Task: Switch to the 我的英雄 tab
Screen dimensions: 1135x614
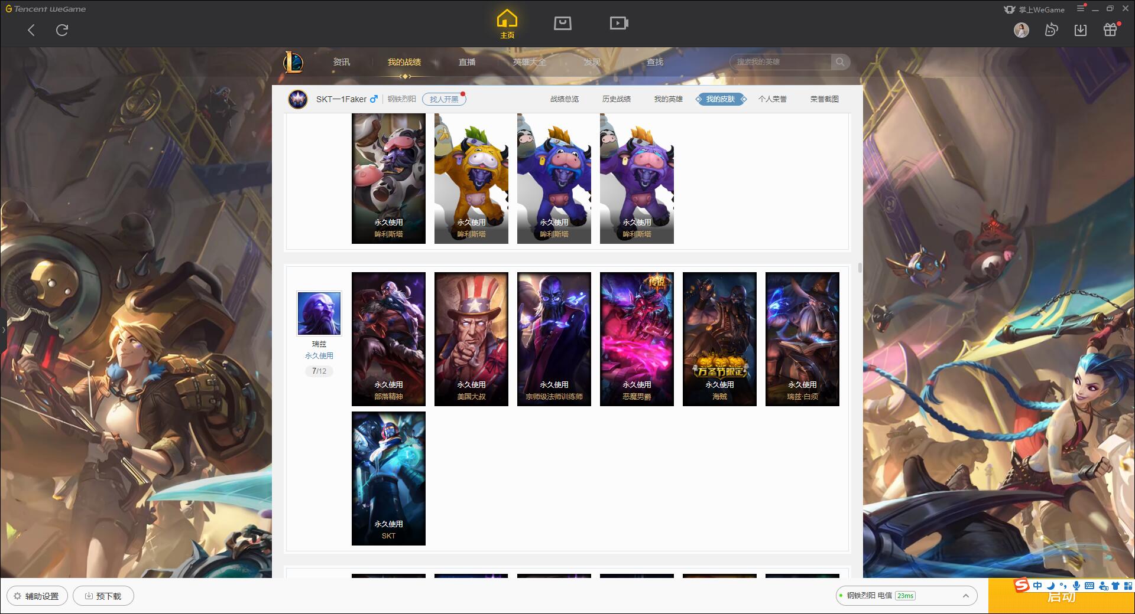Action: click(669, 99)
